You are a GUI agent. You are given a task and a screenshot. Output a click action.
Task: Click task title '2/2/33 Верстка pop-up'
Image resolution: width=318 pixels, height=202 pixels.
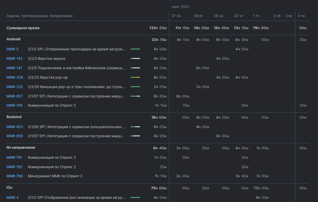click(48, 77)
